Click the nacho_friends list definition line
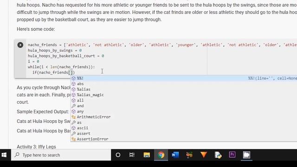 click(162, 45)
